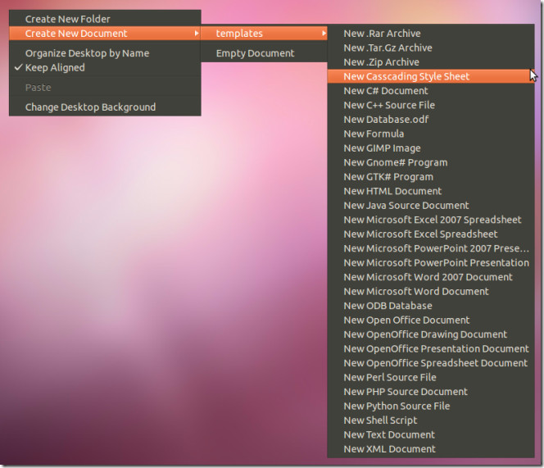Image resolution: width=544 pixels, height=468 pixels.
Task: Choose New Open Office Document
Action: pos(431,320)
